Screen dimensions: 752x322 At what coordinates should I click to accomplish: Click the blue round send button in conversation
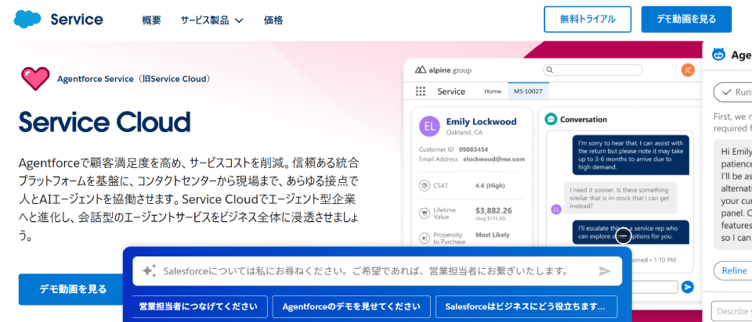point(688,287)
